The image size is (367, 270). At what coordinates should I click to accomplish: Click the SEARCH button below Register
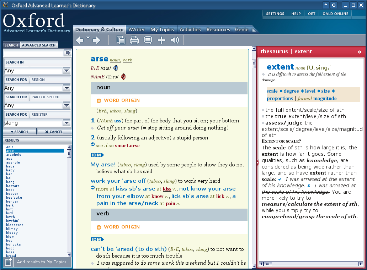20,132
